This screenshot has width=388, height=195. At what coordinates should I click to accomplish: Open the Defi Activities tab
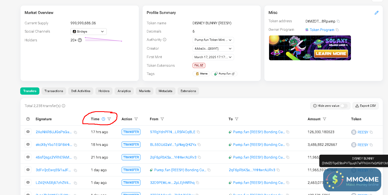(x=81, y=91)
